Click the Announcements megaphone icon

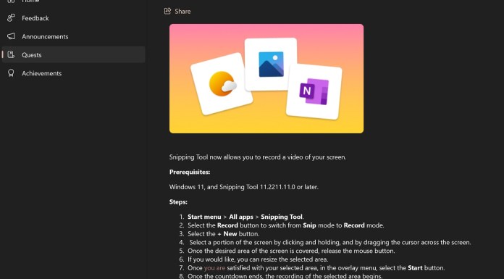pyautogui.click(x=11, y=36)
